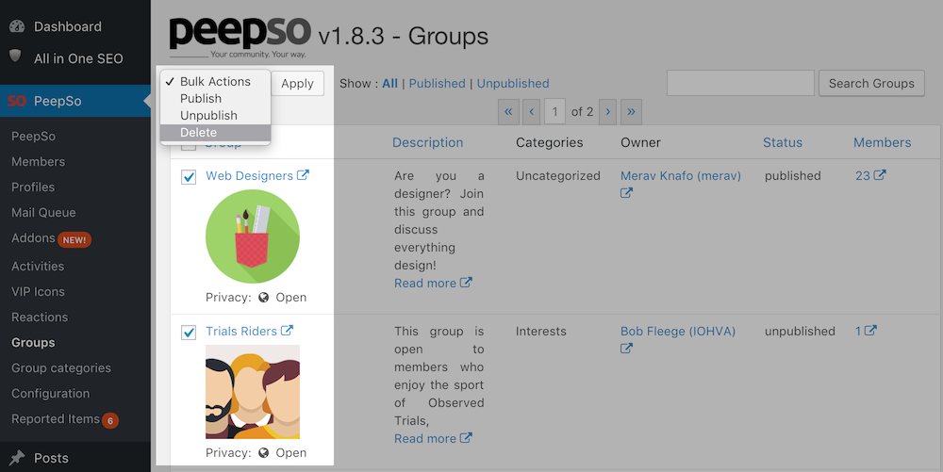Go to next page of groups

[x=608, y=112]
